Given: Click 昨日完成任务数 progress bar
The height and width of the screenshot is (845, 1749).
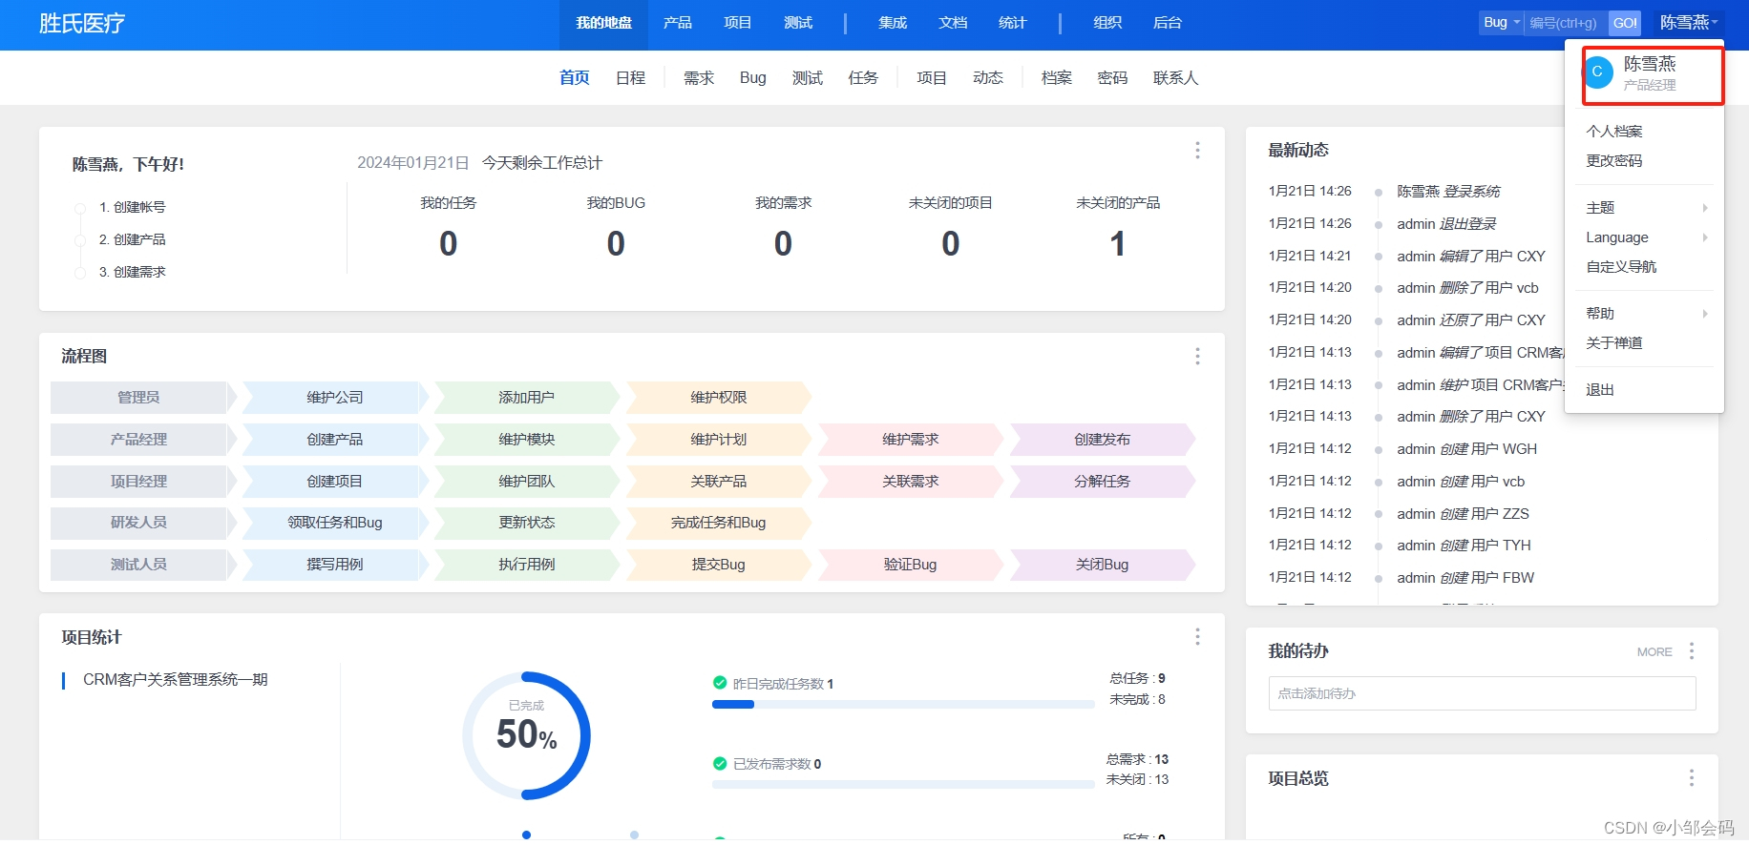Looking at the screenshot, I should (x=903, y=705).
